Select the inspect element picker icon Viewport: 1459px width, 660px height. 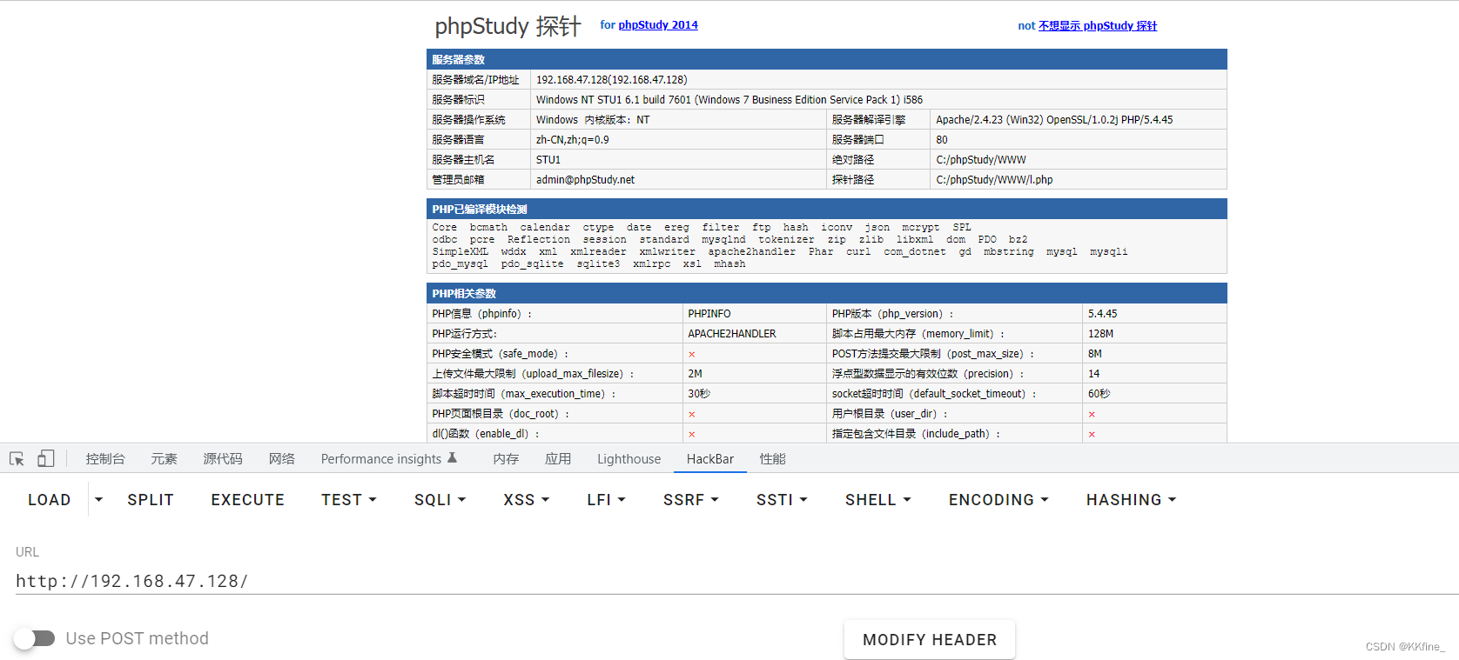click(x=17, y=458)
